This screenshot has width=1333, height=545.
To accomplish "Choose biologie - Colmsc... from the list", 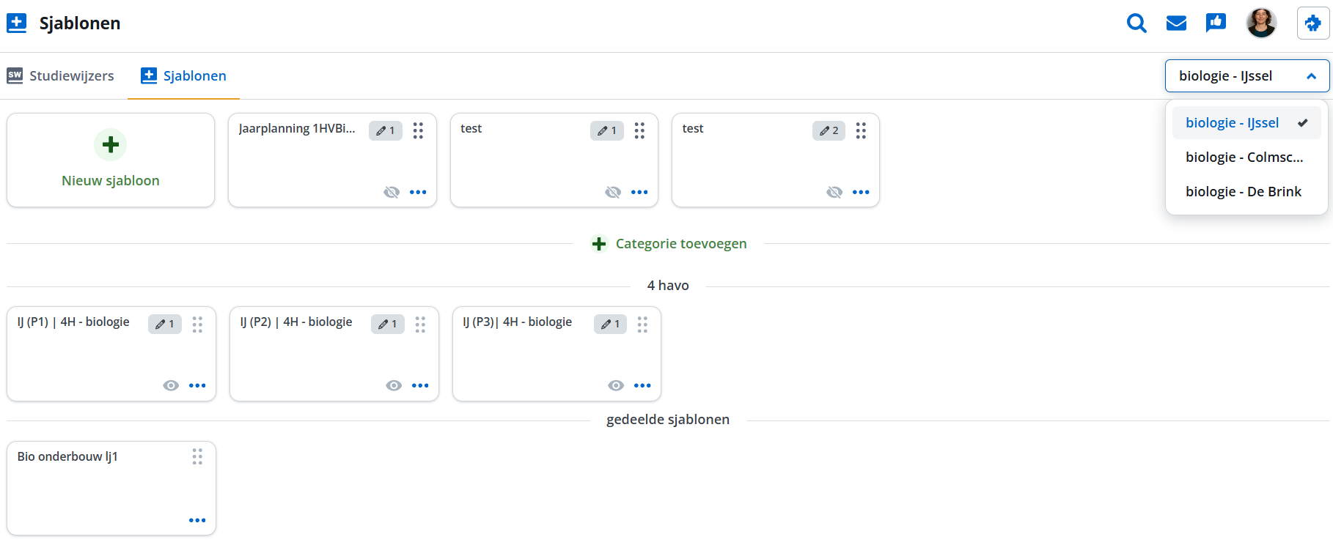I will point(1244,157).
